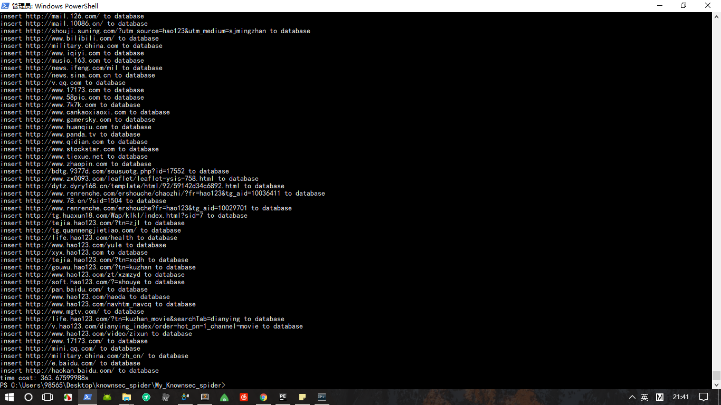Click the bdtg.9377d.com sousuotg line
721x405 pixels.
(x=115, y=171)
